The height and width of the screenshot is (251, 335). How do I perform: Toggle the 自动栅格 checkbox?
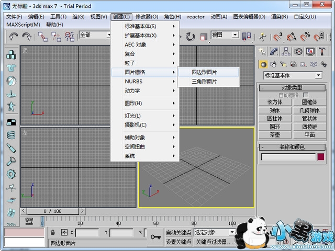(306, 95)
